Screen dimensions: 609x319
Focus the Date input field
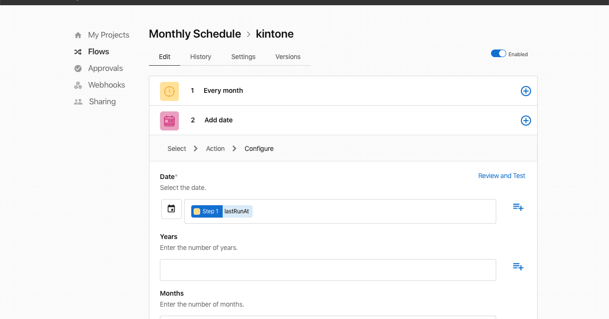pos(340,211)
